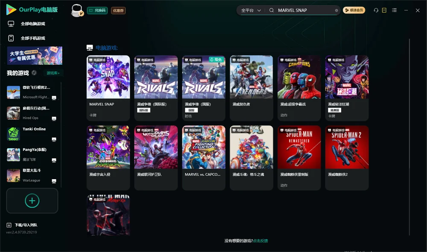Clear the search text with the x icon

click(x=336, y=10)
